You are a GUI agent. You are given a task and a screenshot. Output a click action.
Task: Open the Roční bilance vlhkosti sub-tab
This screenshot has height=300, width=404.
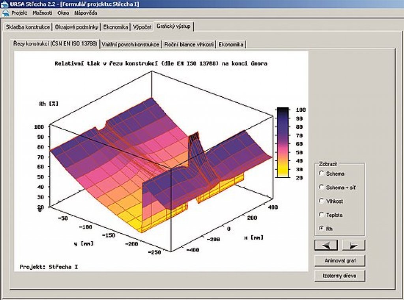pos(189,44)
